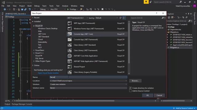Click the project Name input field
197x110 pixels.
click(88, 77)
